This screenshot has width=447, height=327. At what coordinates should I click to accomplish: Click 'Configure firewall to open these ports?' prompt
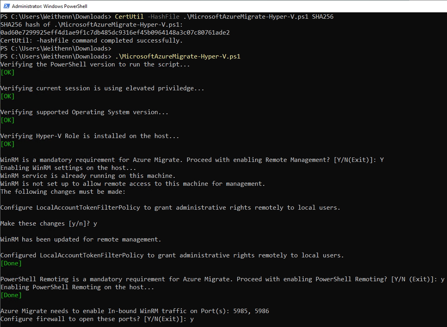coord(97,319)
